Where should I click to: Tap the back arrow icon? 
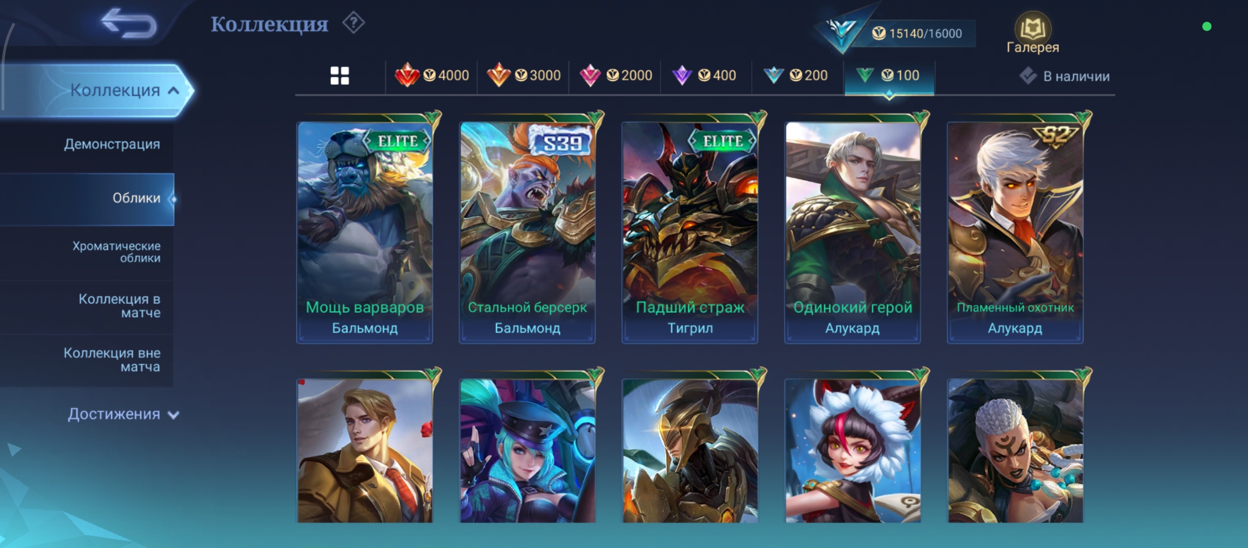point(129,23)
